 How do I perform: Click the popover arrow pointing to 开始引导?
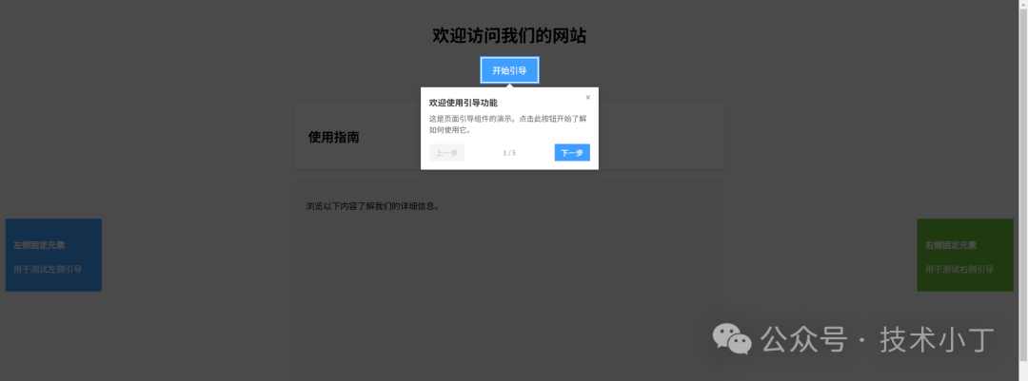509,86
